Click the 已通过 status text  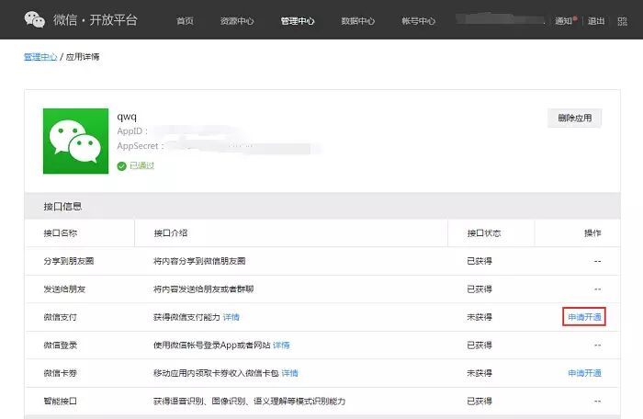141,165
